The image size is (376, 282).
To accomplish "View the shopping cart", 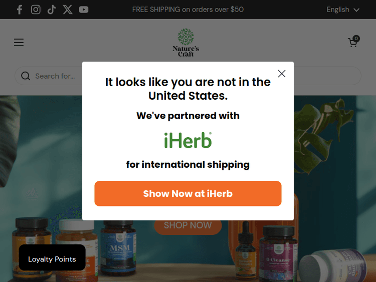I will pos(353,42).
